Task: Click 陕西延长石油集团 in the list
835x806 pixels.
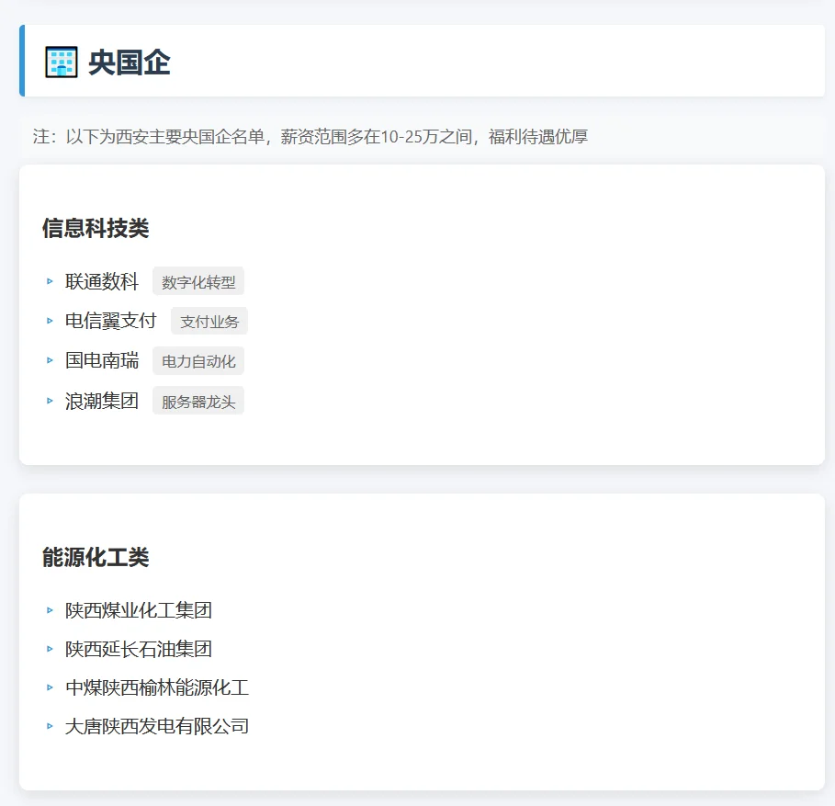Action: (x=139, y=649)
